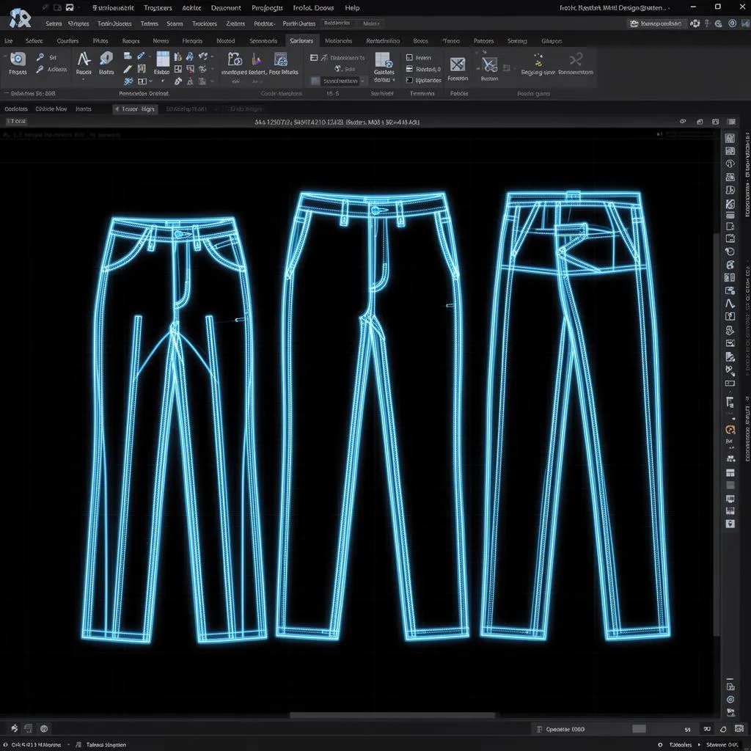Image resolution: width=751 pixels, height=751 pixels.
Task: Expand the arrow under Rapcis
Action: tap(84, 80)
